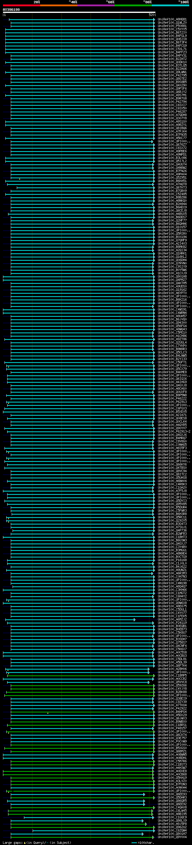Viewport: 192px width, 845px height.
Task: Select hit label UniRef100_A7QDH8
Action: click(172, 115)
